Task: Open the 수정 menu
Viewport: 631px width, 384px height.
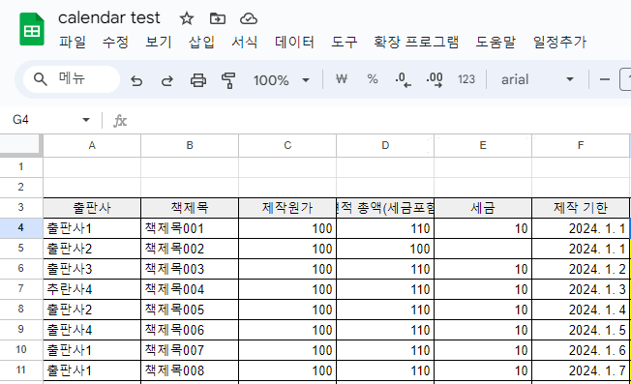Action: tap(115, 42)
